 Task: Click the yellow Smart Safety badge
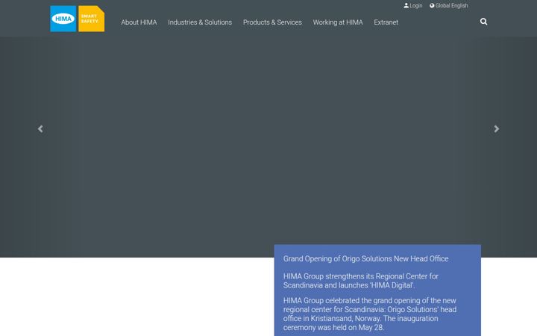(92, 19)
